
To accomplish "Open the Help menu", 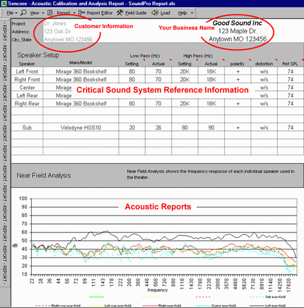I will click(x=182, y=13).
